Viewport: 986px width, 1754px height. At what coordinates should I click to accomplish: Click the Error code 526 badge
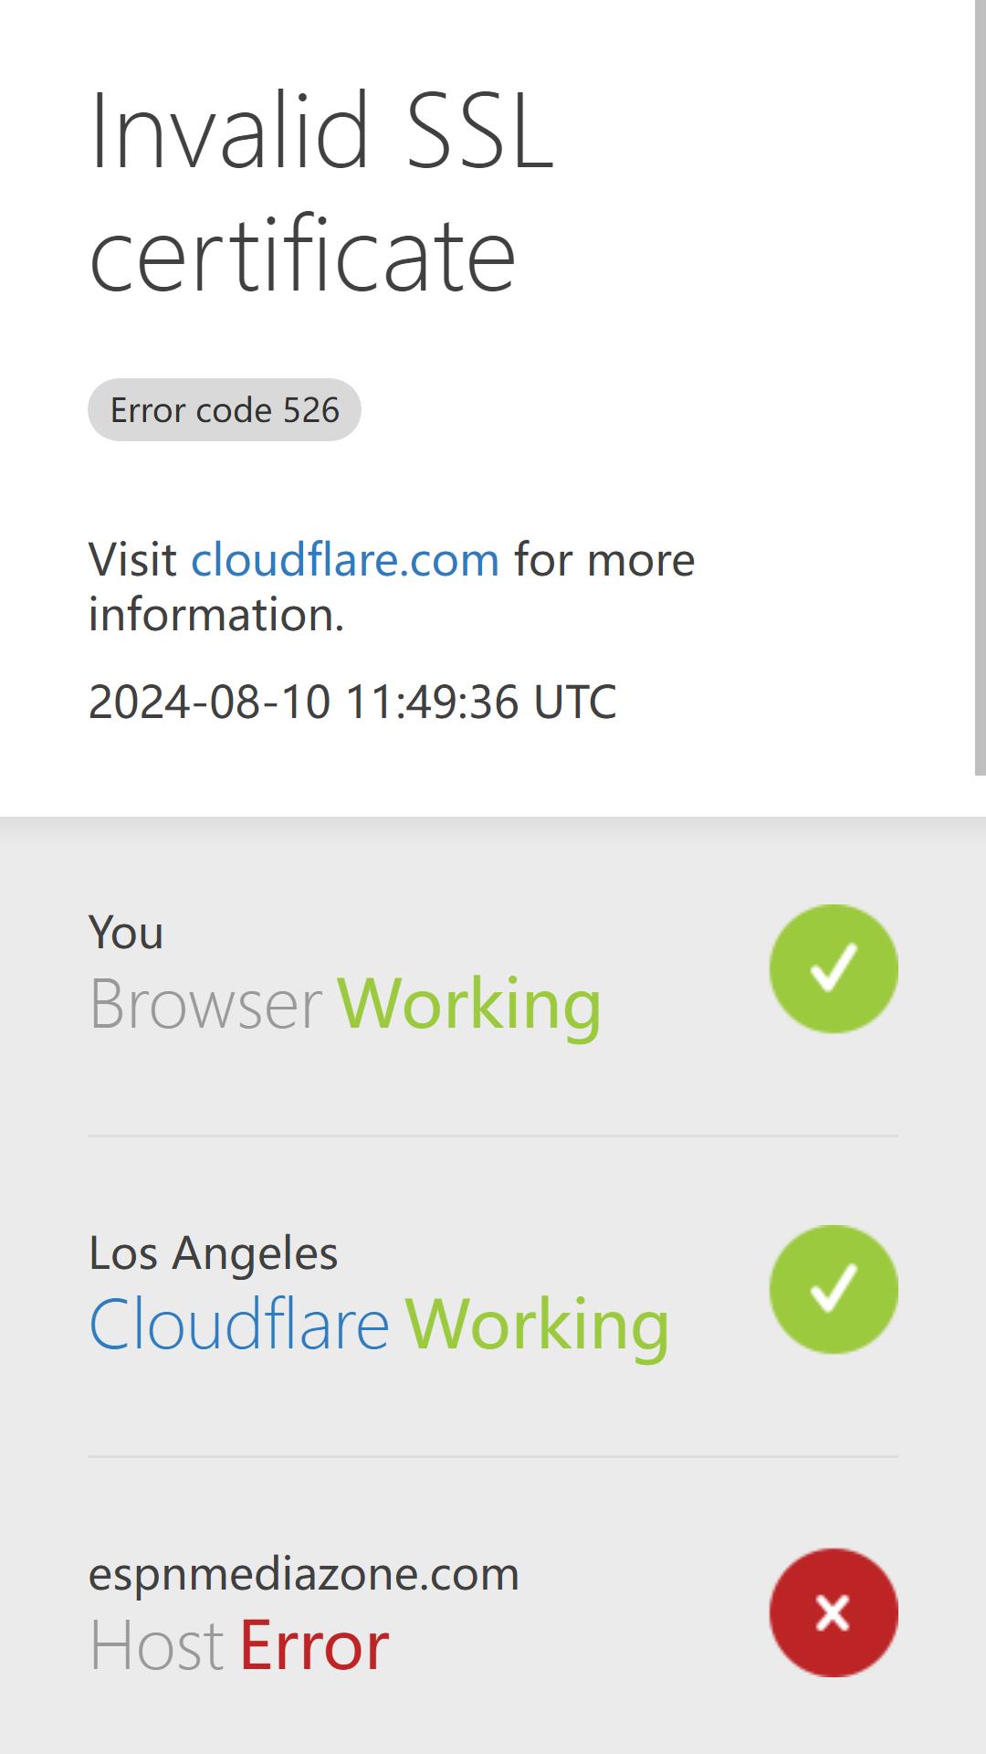tap(225, 409)
